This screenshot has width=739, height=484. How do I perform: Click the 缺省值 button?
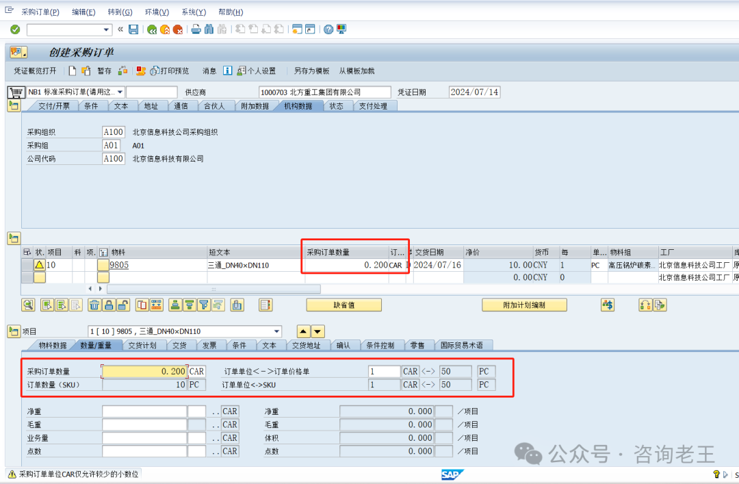click(343, 305)
